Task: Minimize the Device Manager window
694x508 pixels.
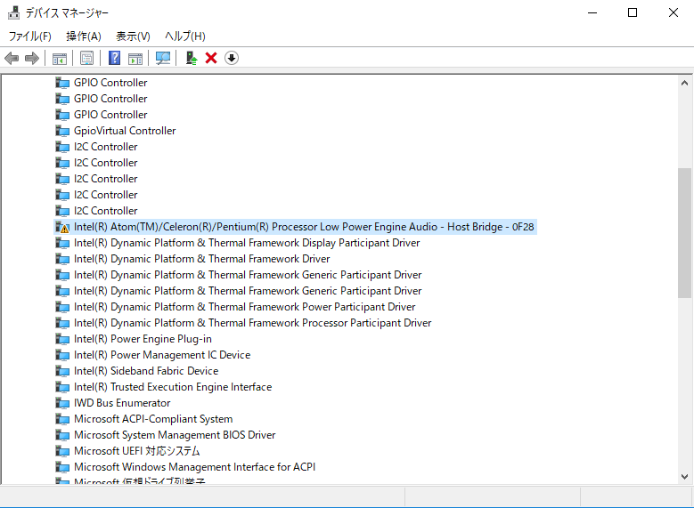Action: coord(592,12)
